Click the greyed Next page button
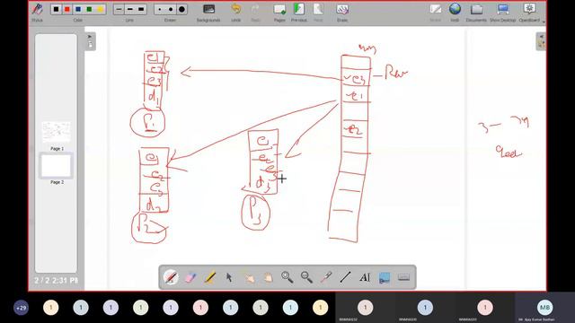This screenshot has width=575, height=323. [318, 12]
